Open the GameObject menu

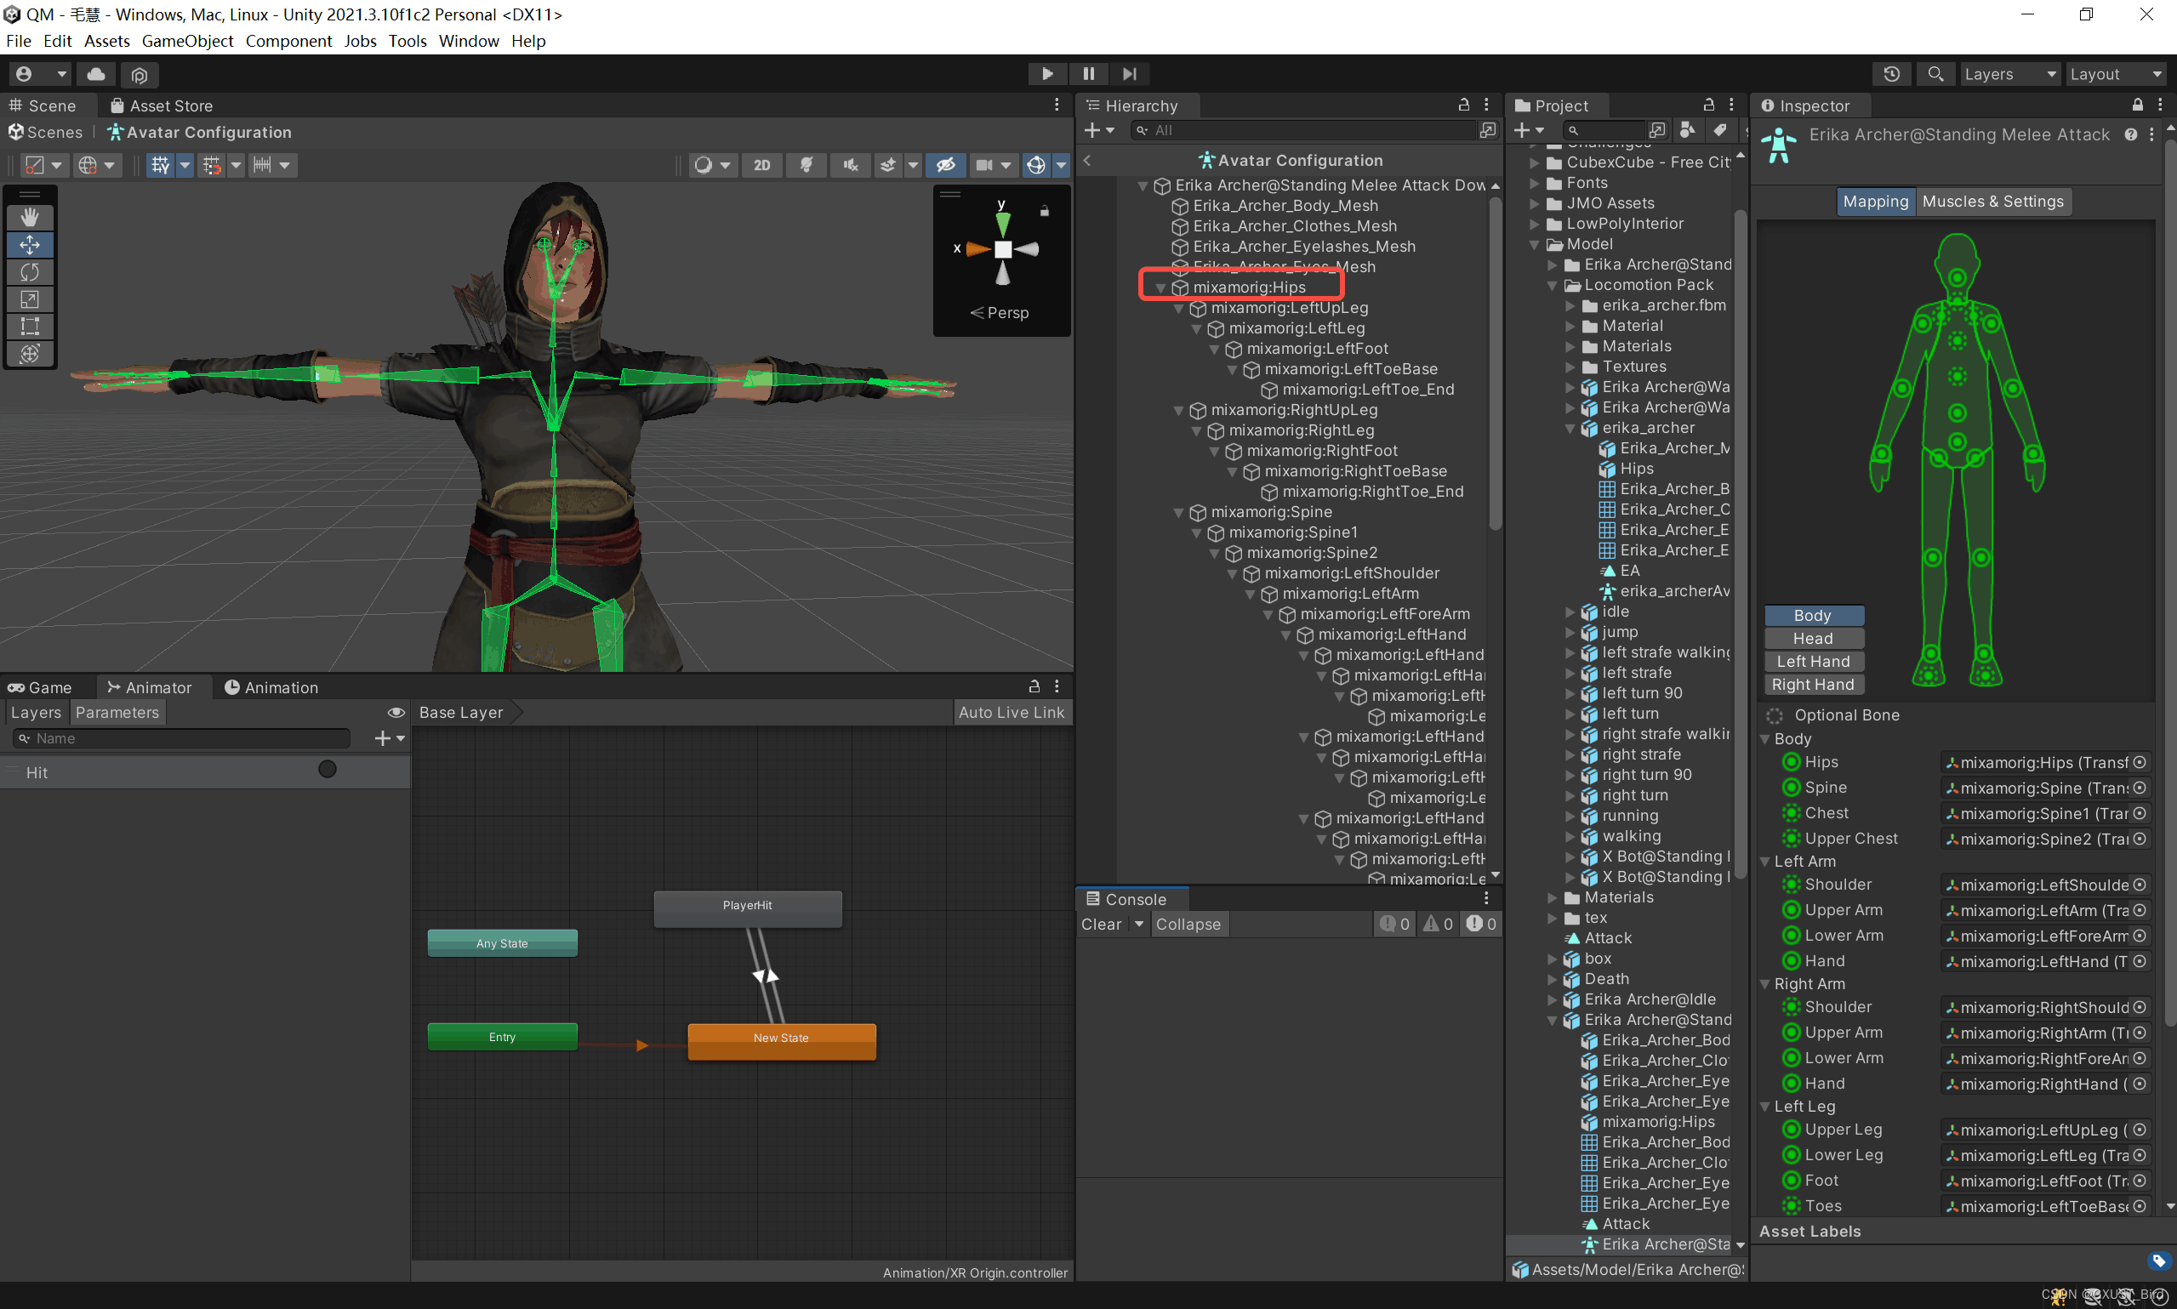[187, 41]
